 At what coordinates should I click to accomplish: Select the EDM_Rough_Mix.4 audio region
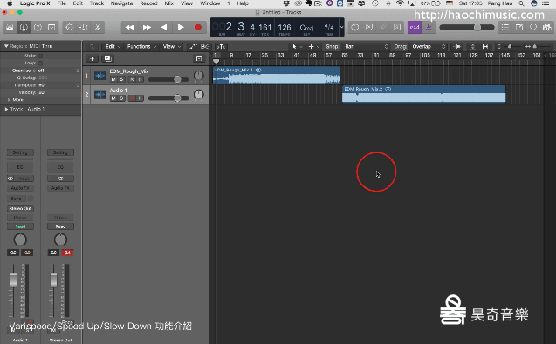pyautogui.click(x=277, y=76)
